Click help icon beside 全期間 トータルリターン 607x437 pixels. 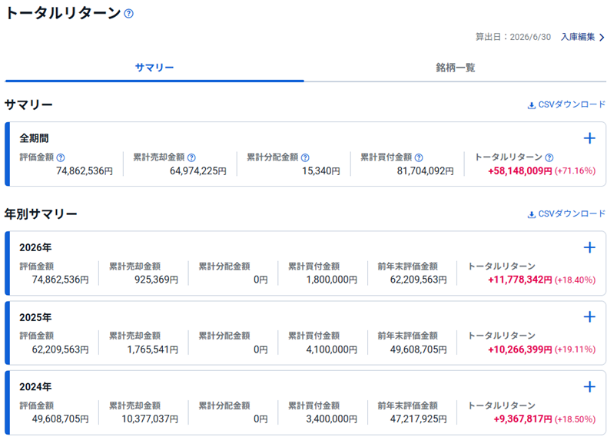[549, 157]
